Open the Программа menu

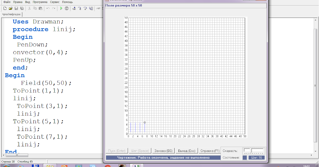[40, 2]
